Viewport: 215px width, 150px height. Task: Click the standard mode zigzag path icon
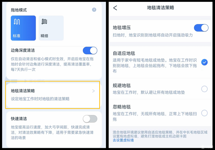click(17, 22)
